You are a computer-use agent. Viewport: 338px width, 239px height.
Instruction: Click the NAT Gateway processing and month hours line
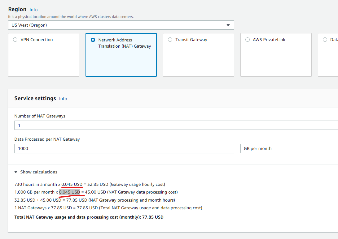pos(94,200)
